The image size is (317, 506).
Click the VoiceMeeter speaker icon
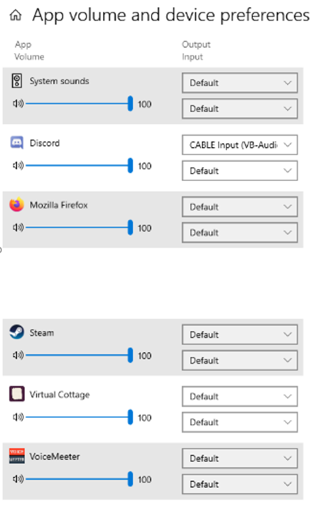tap(18, 479)
